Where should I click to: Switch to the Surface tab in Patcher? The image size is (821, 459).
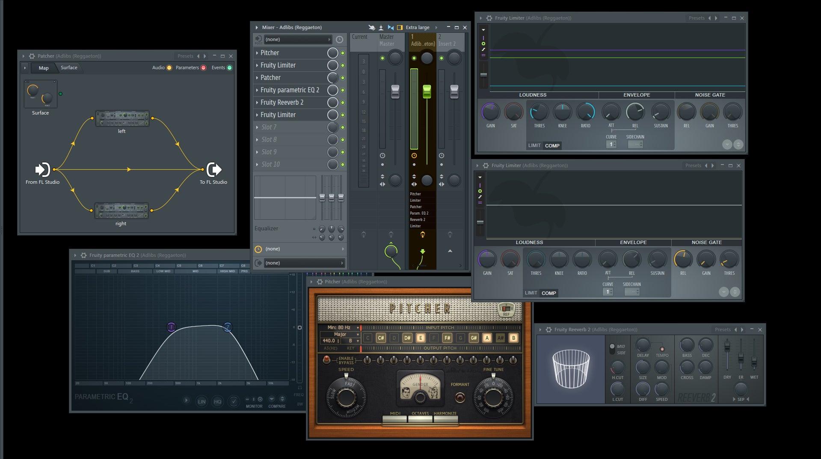click(69, 68)
